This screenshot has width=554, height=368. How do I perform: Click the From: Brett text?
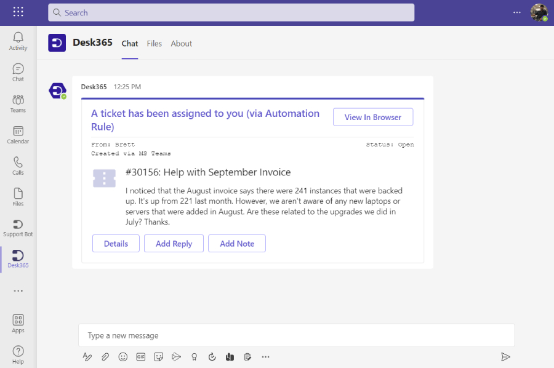click(x=113, y=145)
